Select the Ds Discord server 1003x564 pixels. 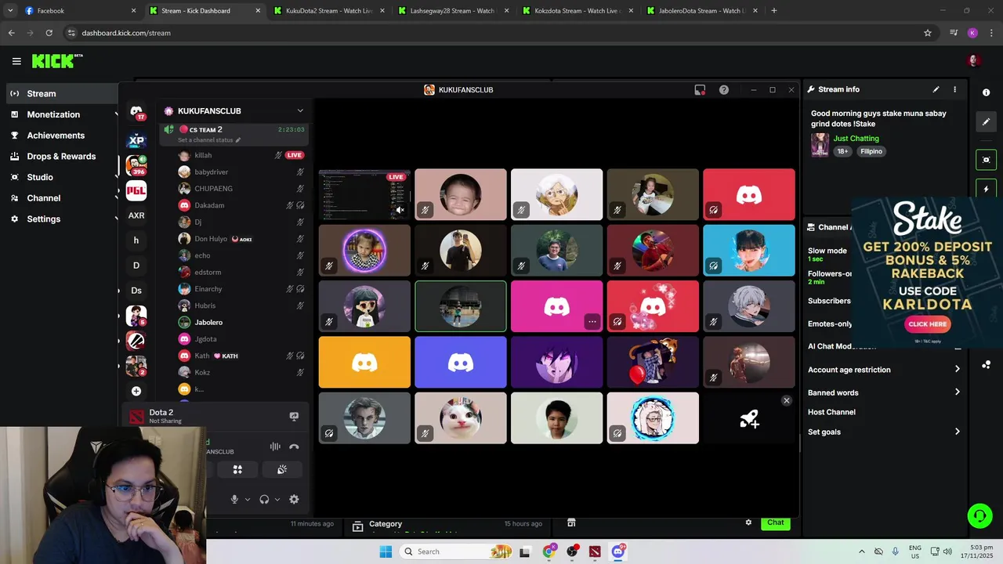tap(136, 291)
